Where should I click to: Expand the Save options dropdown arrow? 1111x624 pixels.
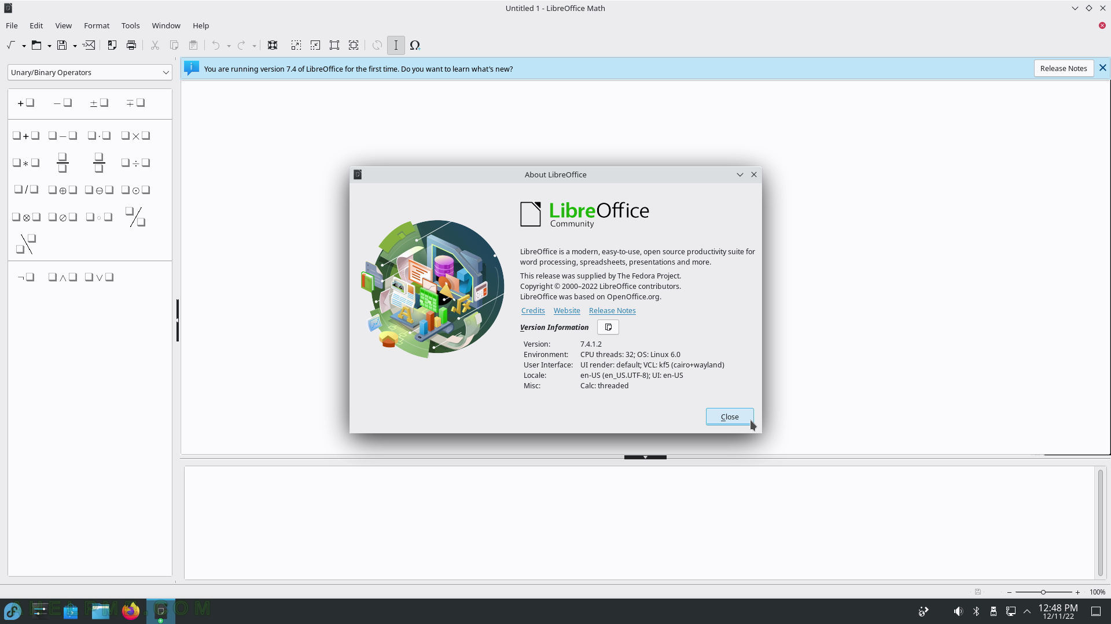tap(75, 46)
